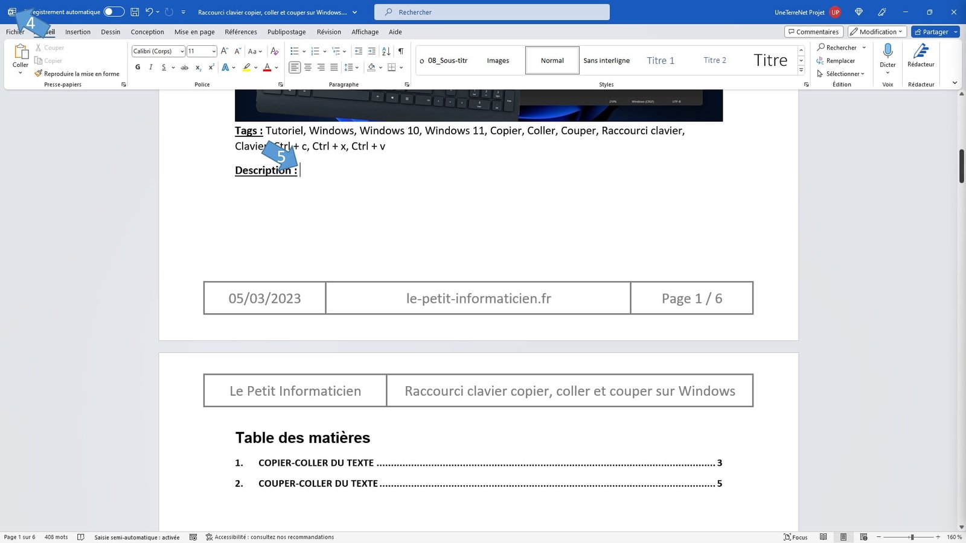Image resolution: width=966 pixels, height=543 pixels.
Task: Switch to the Insertion tab
Action: [x=77, y=31]
